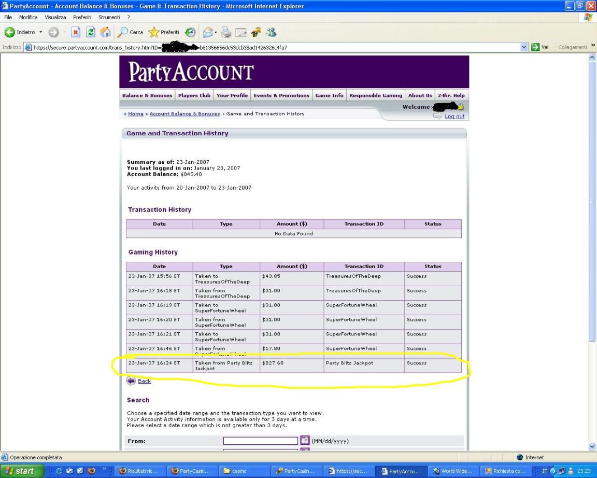Viewport: 597px width, 478px height.
Task: Open the ? help menu
Action: point(129,17)
